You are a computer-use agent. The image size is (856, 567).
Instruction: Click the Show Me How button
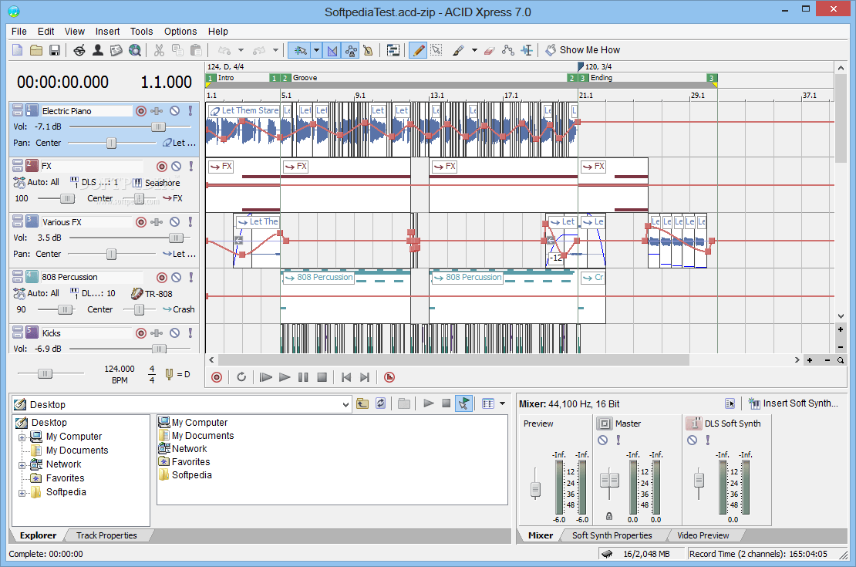[582, 50]
